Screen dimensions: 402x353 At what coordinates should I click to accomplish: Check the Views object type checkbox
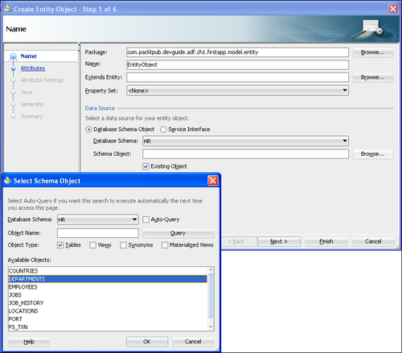point(92,245)
